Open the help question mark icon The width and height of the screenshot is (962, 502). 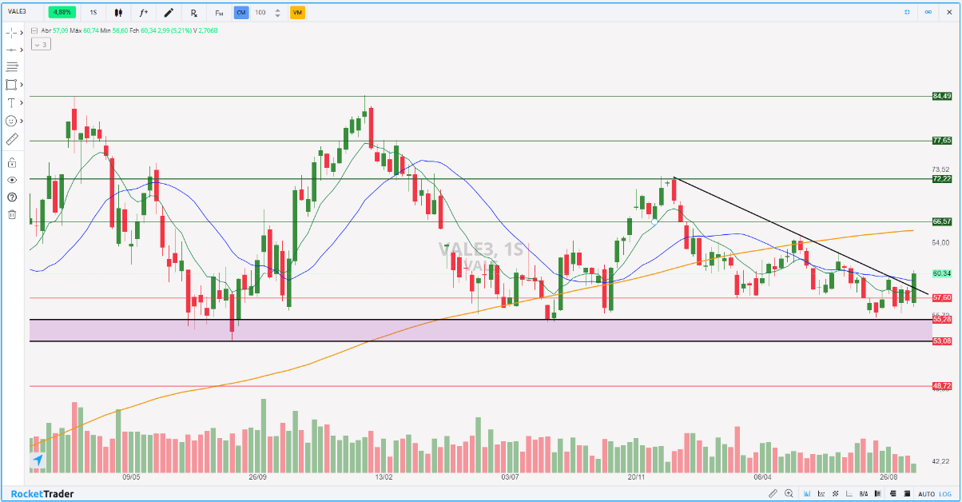pos(12,197)
